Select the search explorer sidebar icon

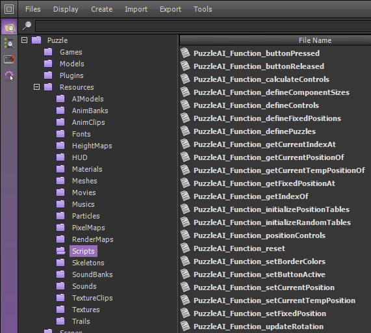9,44
